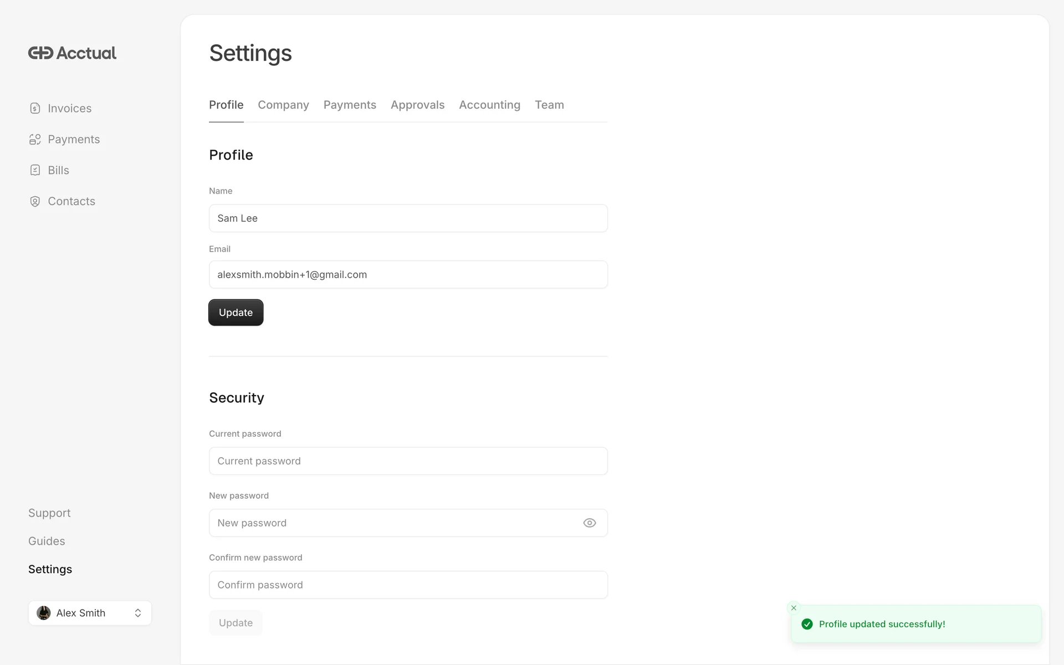
Task: Toggle new password visibility eye icon
Action: 589,523
